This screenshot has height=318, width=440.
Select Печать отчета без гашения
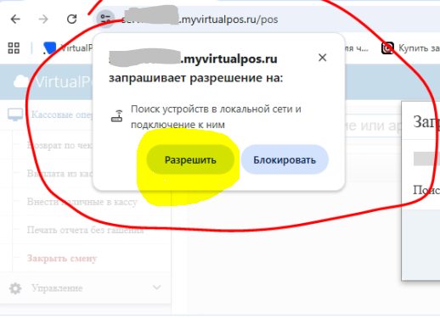pyautogui.click(x=85, y=230)
